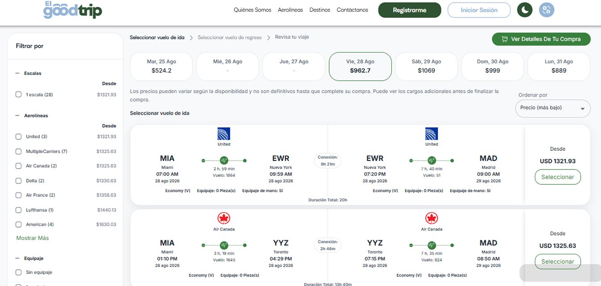Expand airlines list with Mostrar Más

click(x=33, y=238)
